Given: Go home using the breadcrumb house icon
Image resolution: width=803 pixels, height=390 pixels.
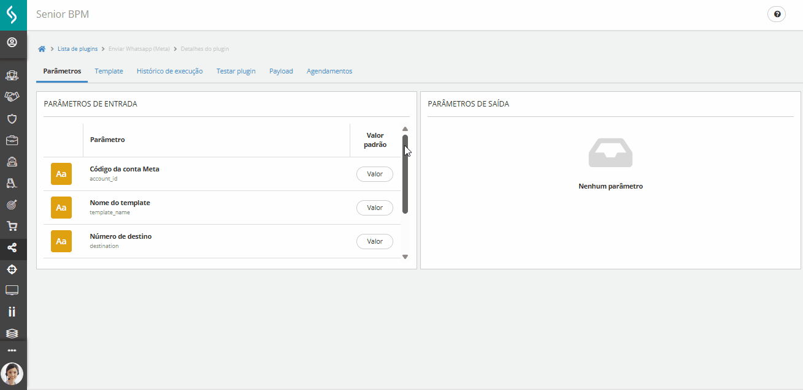Looking at the screenshot, I should (x=42, y=48).
